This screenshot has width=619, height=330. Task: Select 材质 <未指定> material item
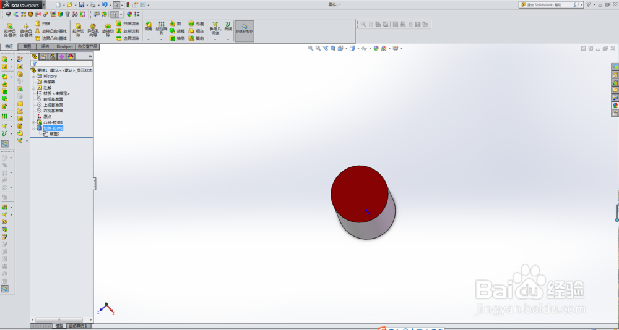(53, 93)
